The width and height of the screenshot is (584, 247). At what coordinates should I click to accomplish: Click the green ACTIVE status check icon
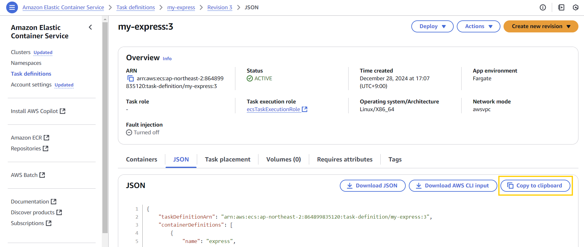coord(250,78)
